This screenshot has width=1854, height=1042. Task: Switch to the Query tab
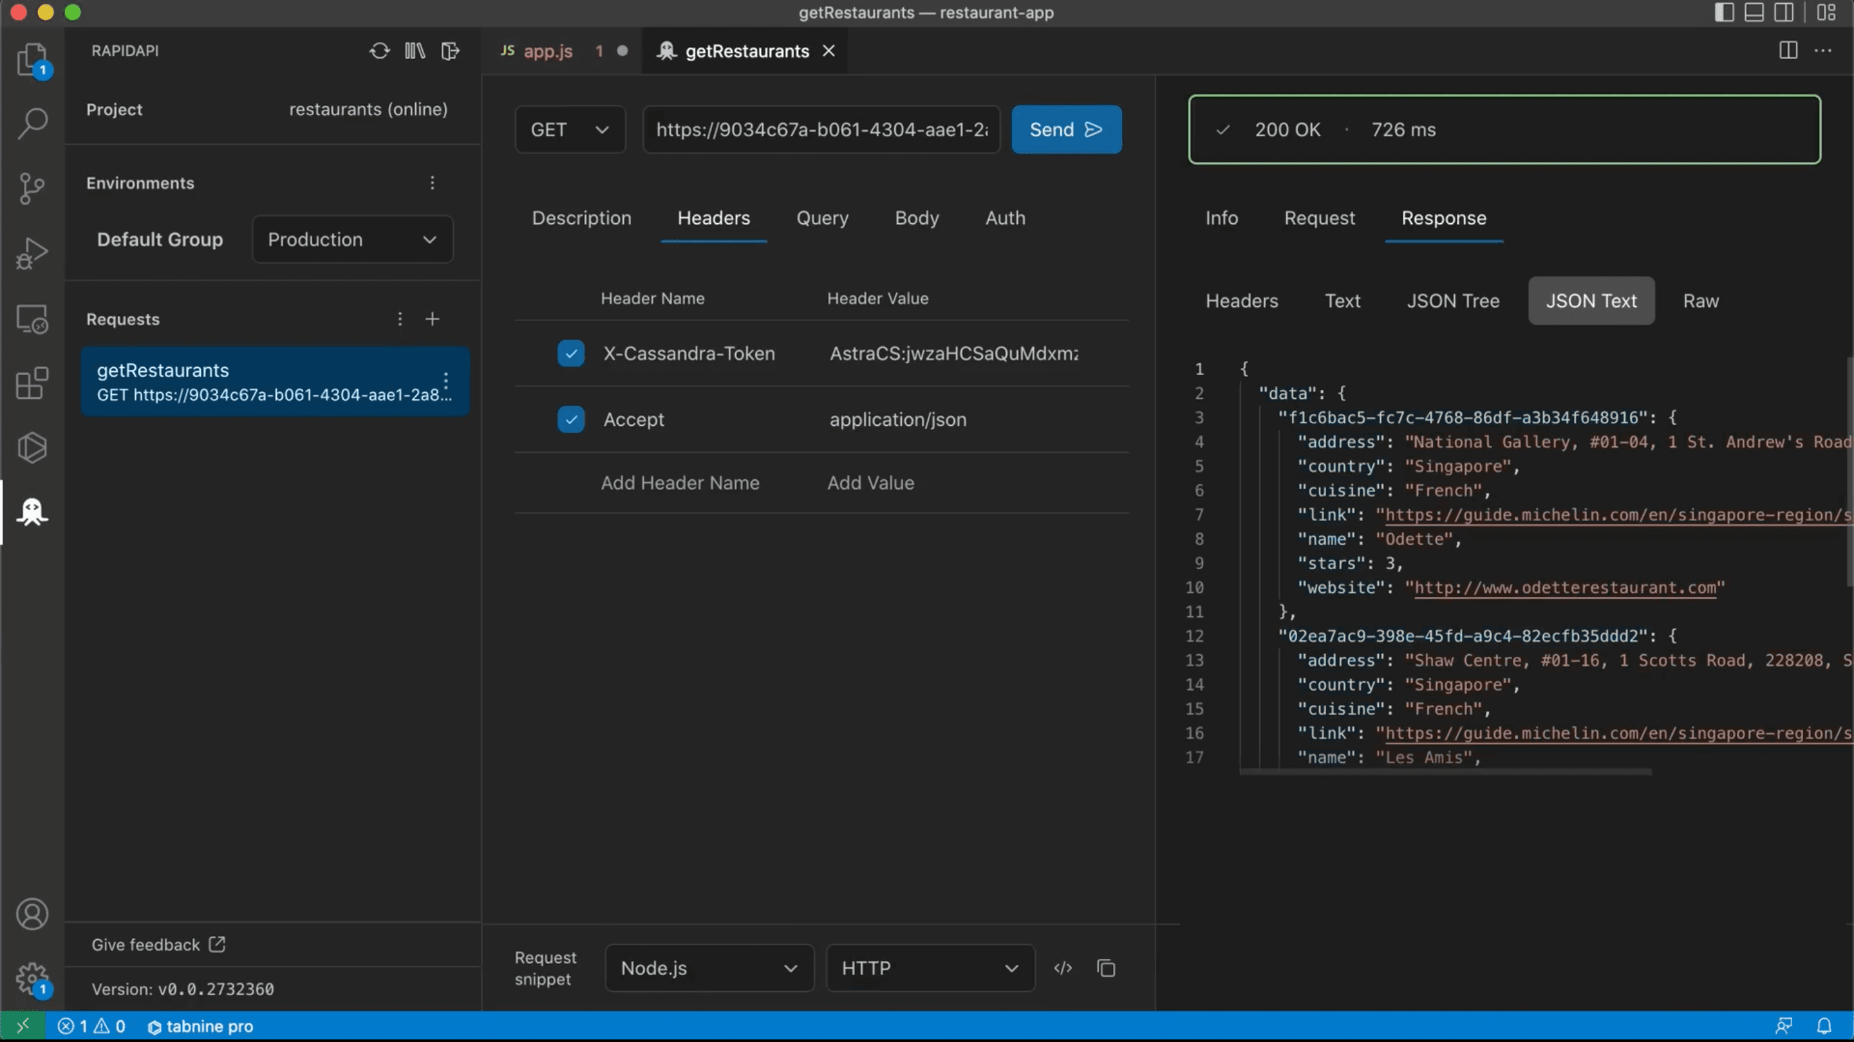(823, 218)
